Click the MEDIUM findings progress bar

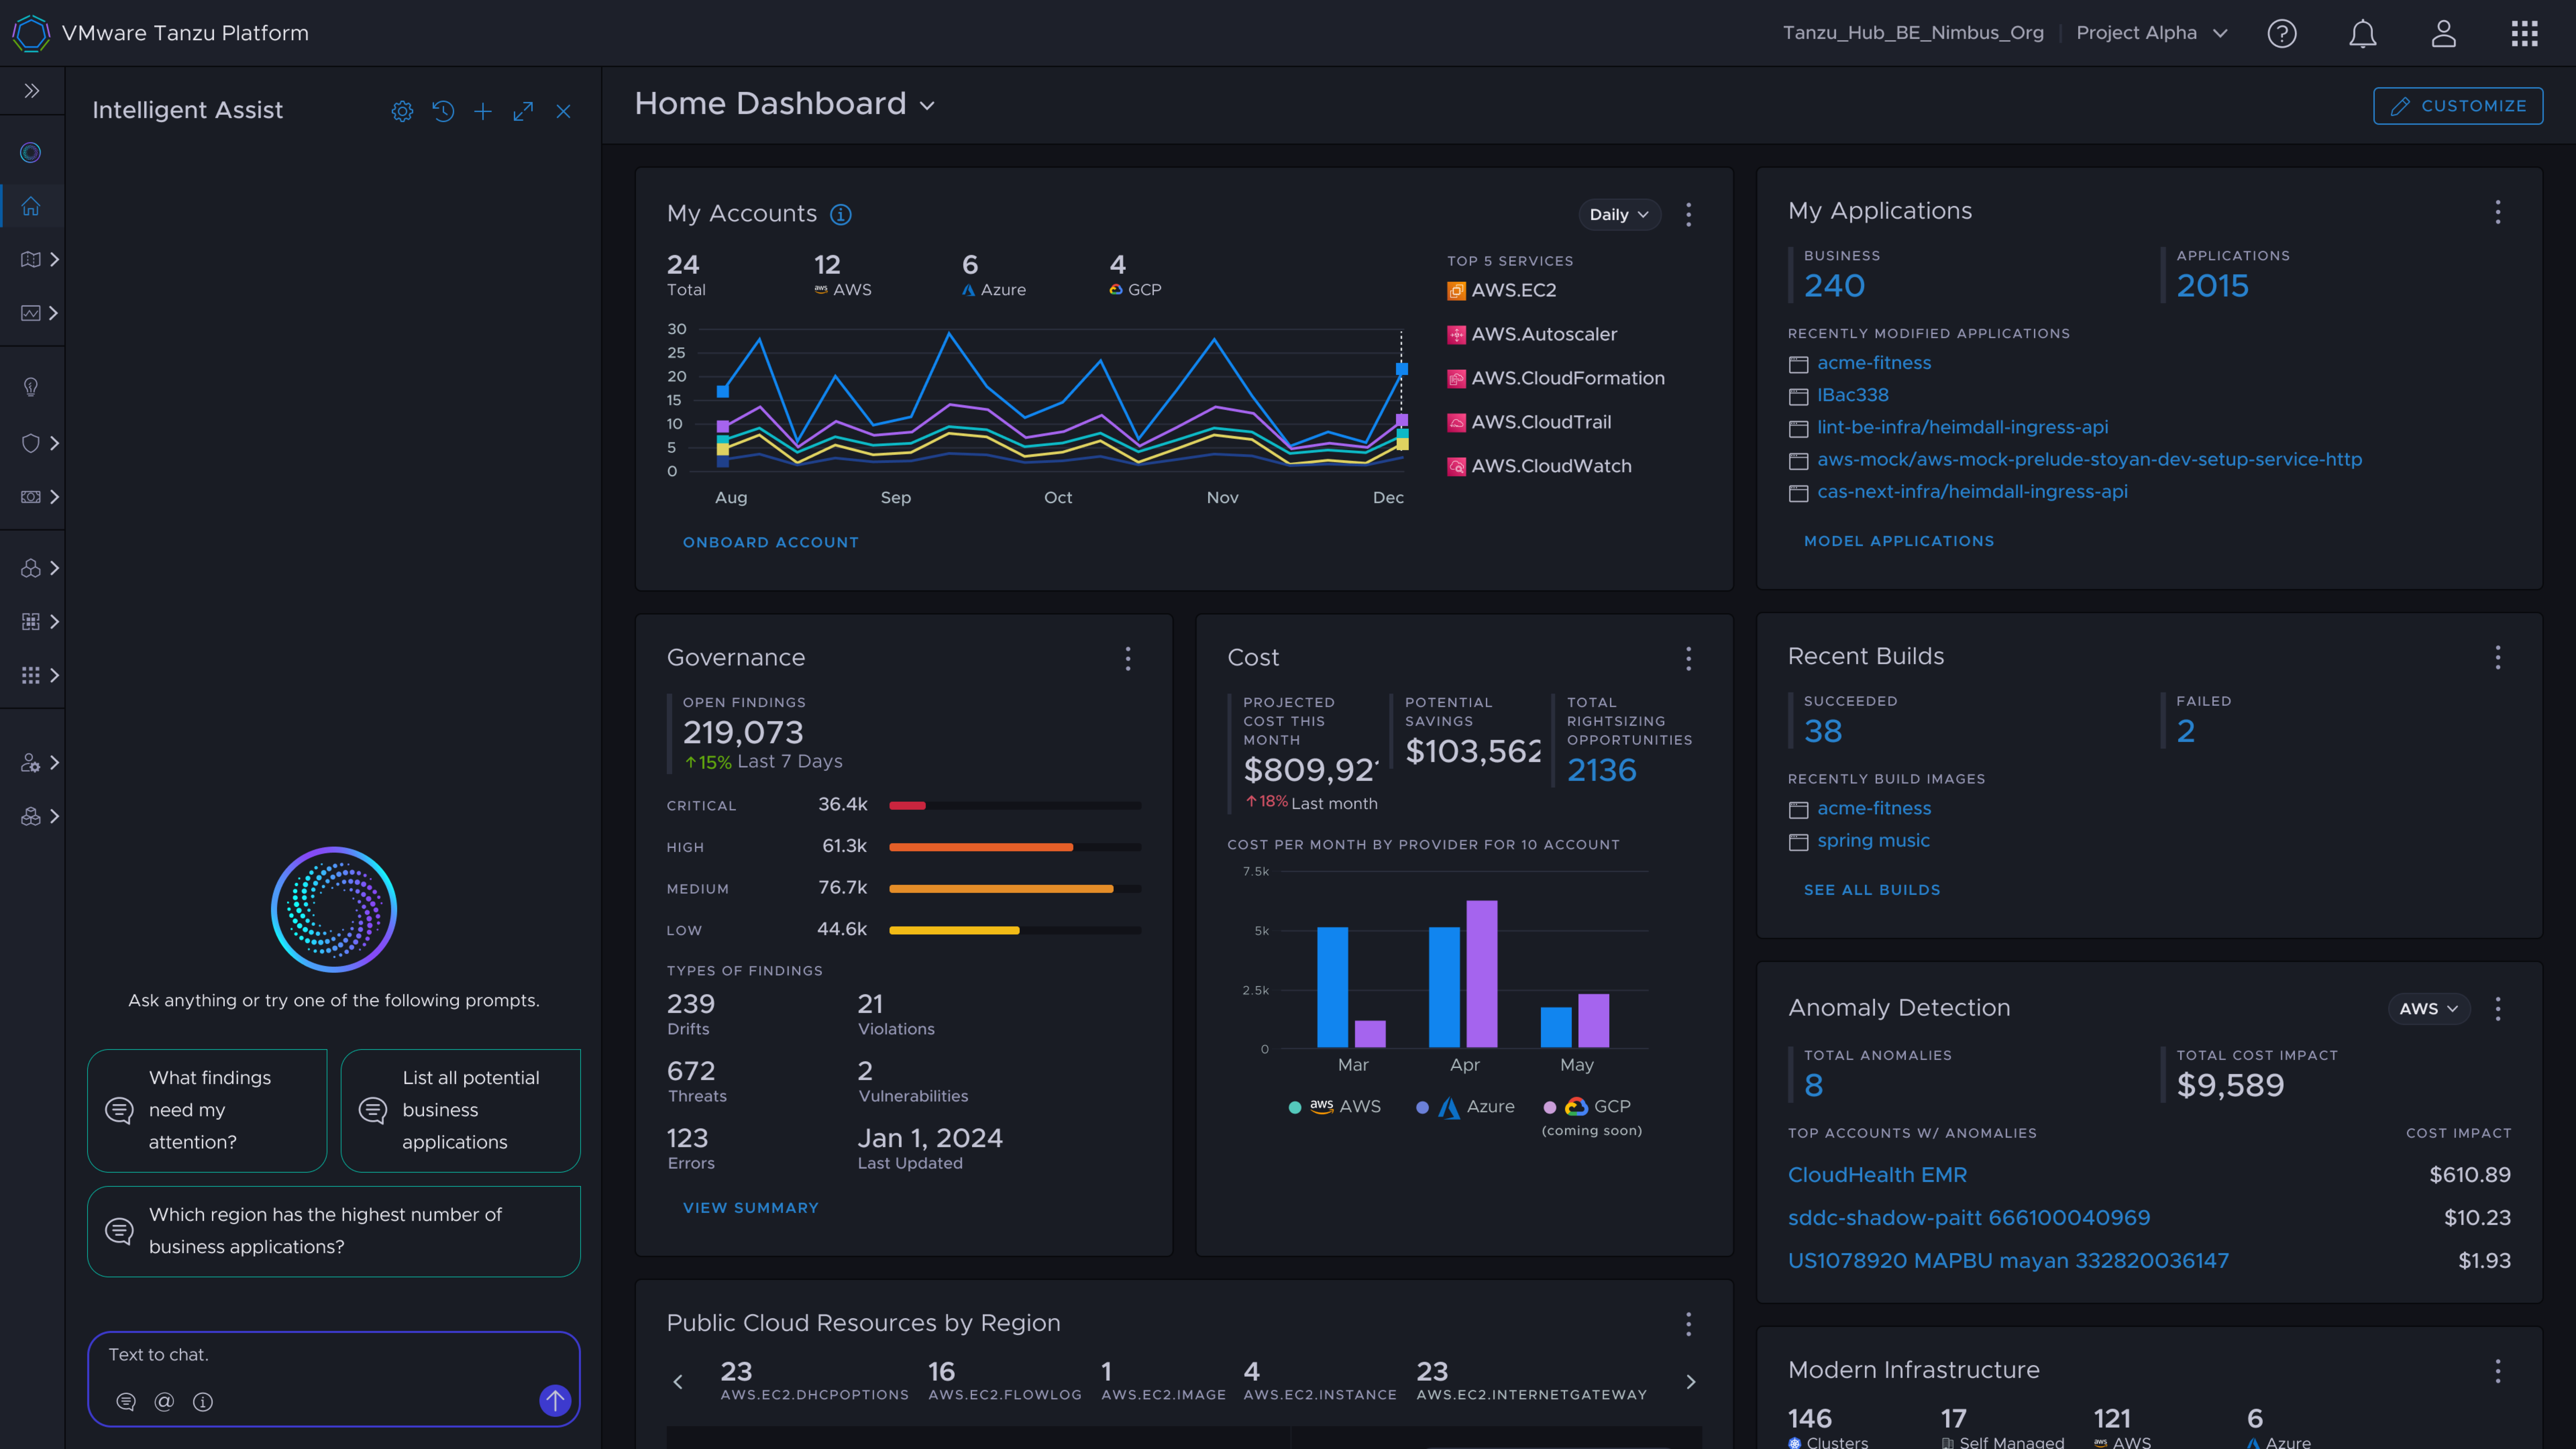pos(1015,889)
